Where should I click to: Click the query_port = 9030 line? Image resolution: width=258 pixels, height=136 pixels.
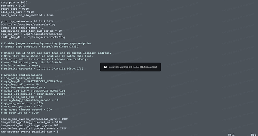(x=15, y=9)
